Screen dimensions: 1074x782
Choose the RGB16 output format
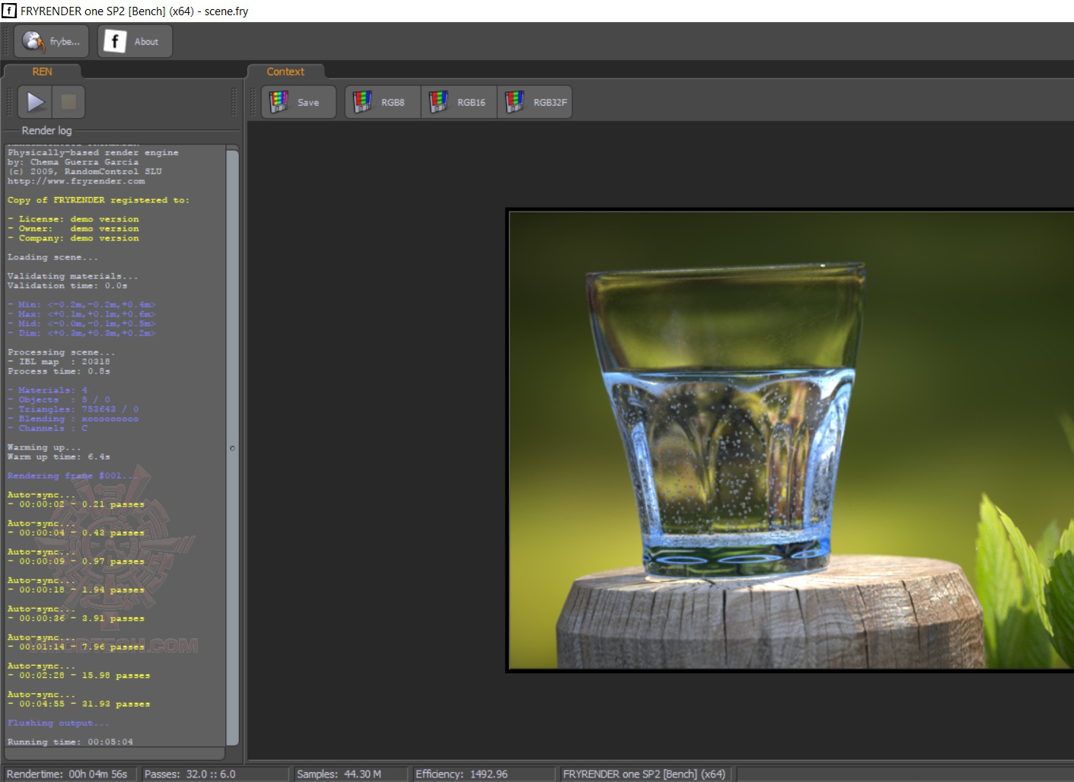coord(458,102)
